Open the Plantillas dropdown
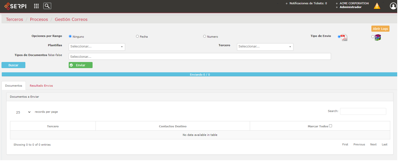 click(97, 47)
